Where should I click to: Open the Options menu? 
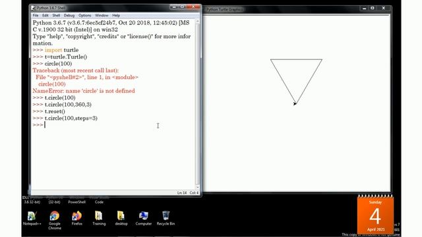coord(85,16)
